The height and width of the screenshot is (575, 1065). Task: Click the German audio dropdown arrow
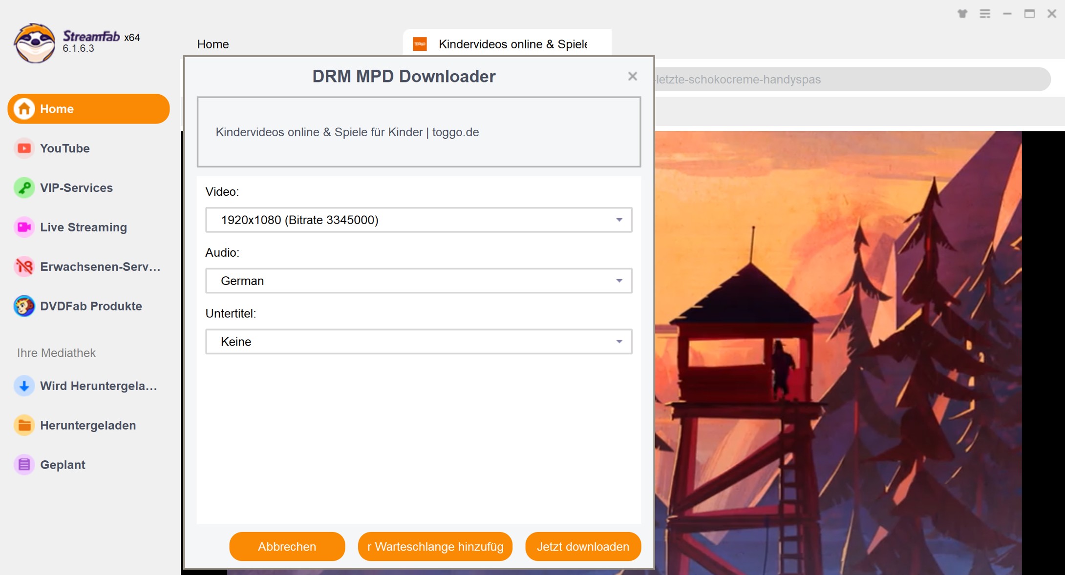[619, 281]
